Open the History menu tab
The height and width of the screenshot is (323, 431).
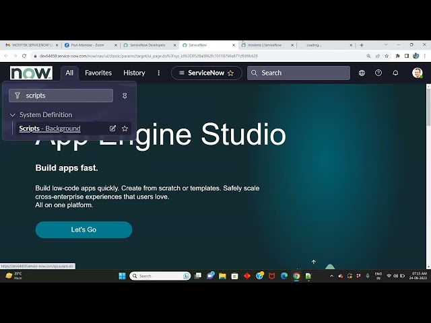tap(134, 73)
